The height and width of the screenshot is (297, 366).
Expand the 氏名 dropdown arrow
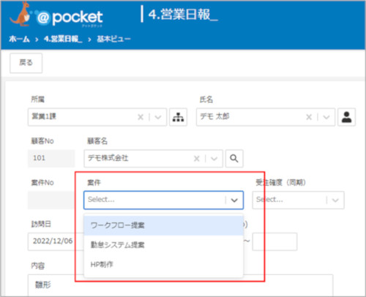[x=326, y=117]
